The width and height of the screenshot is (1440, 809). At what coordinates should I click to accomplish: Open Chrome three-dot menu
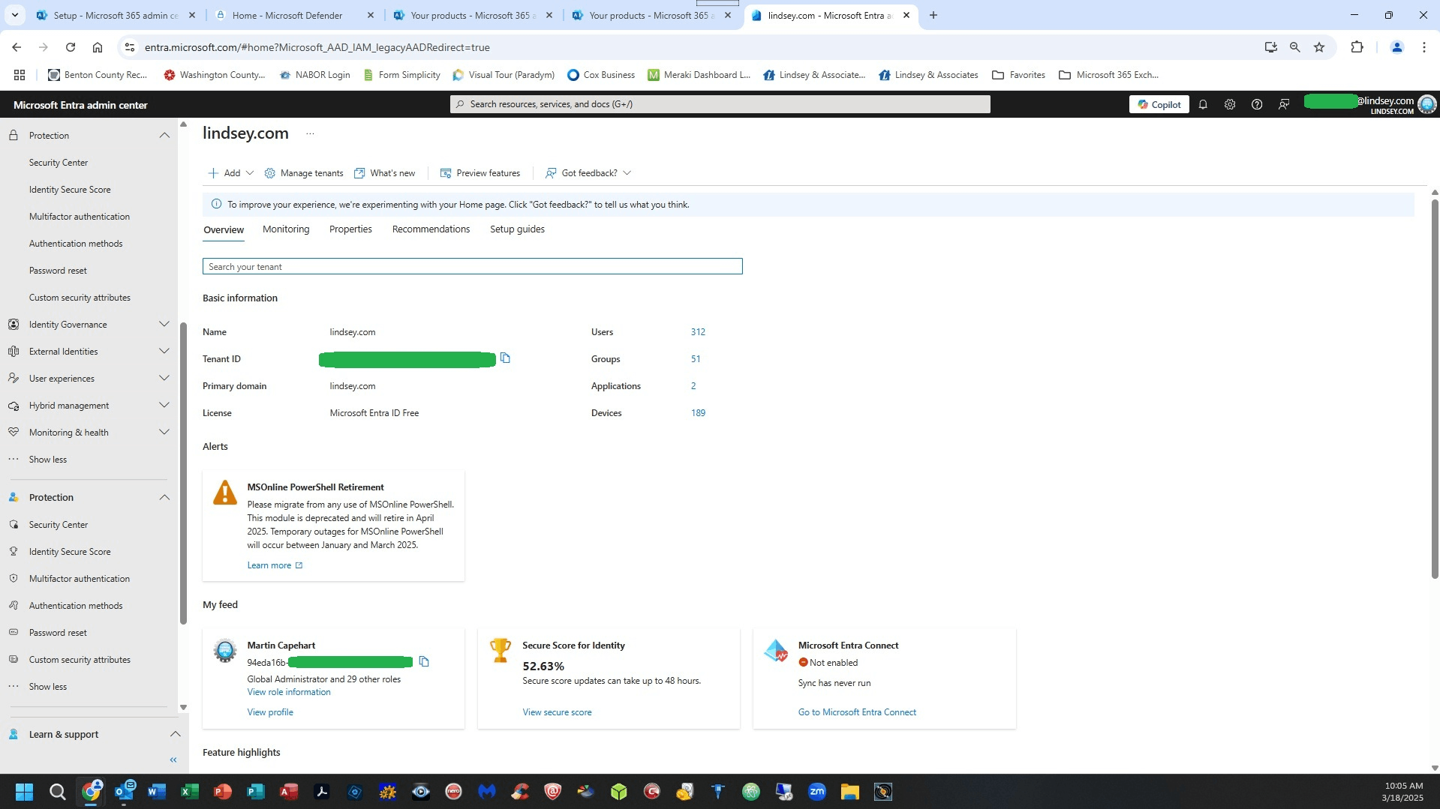click(x=1423, y=47)
